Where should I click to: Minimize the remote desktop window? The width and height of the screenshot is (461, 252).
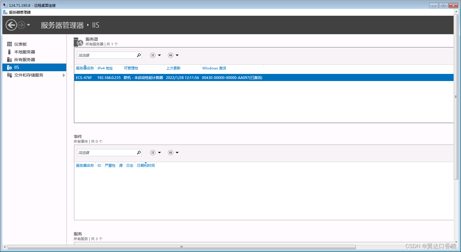point(434,5)
